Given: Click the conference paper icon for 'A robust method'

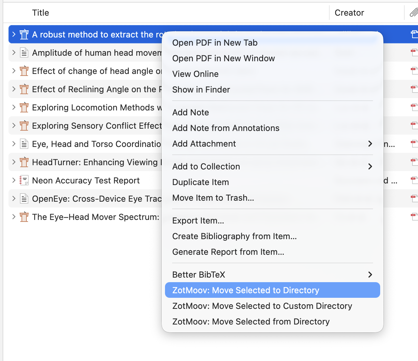Looking at the screenshot, I should click(24, 35).
